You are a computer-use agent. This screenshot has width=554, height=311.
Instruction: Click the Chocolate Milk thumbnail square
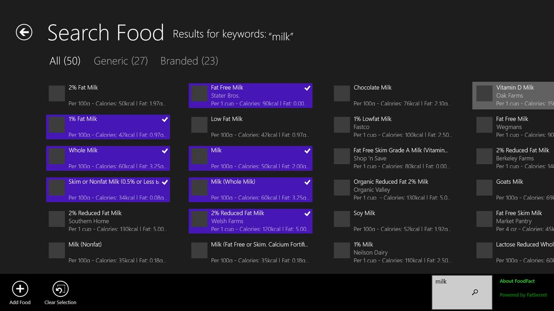pos(342,94)
